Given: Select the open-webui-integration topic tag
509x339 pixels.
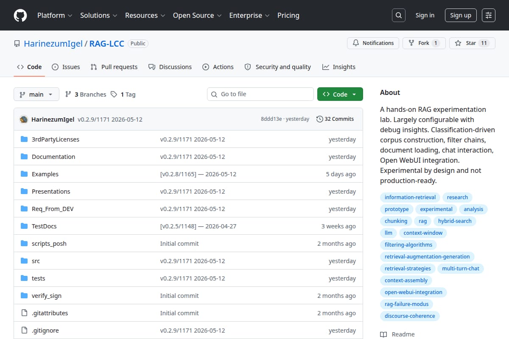Looking at the screenshot, I should 414,292.
